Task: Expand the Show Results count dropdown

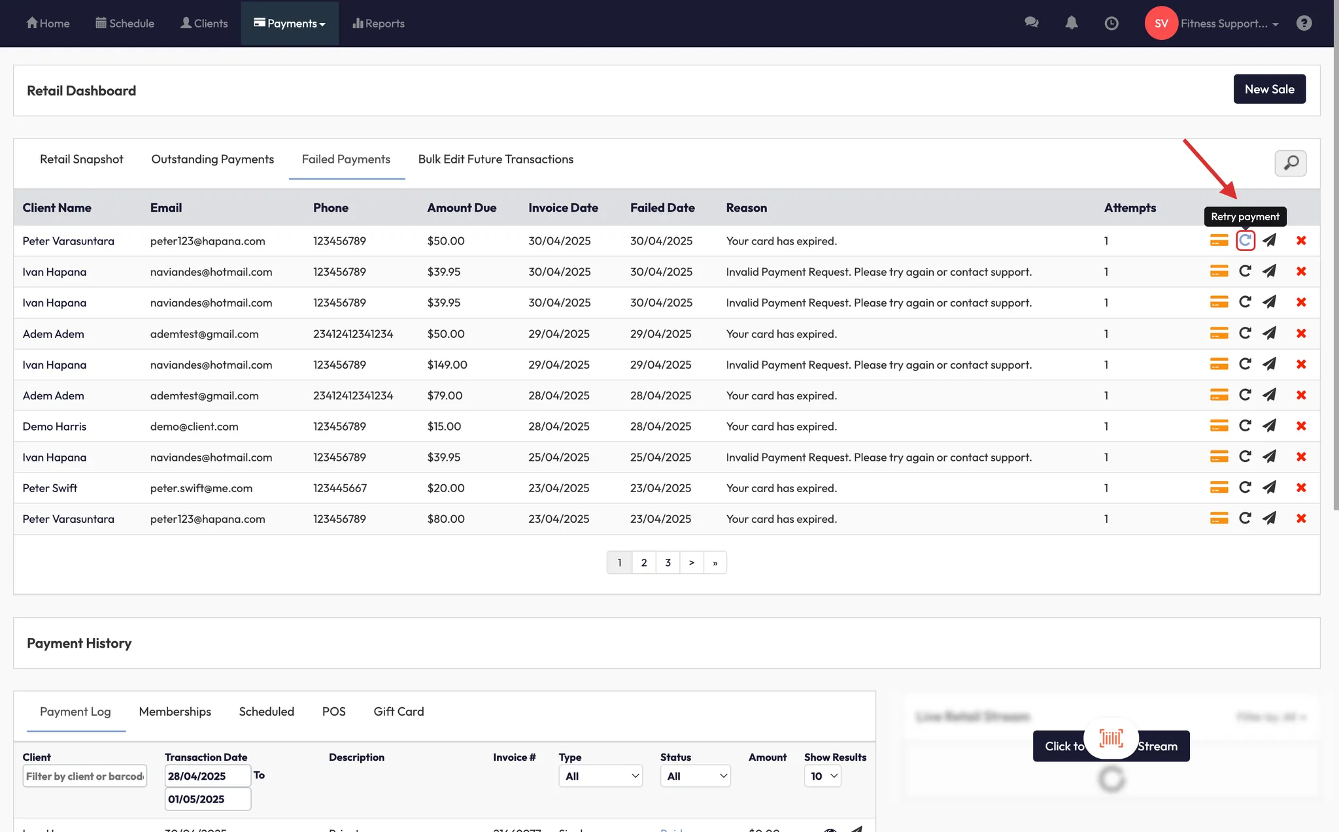Action: 822,776
